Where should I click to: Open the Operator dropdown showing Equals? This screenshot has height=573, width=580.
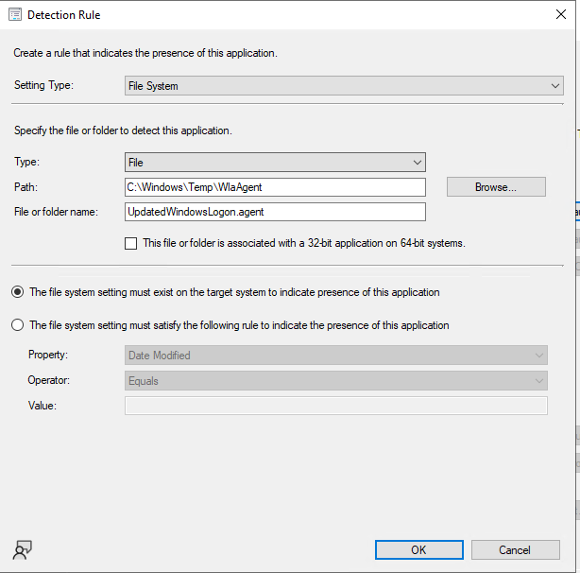[x=336, y=381]
